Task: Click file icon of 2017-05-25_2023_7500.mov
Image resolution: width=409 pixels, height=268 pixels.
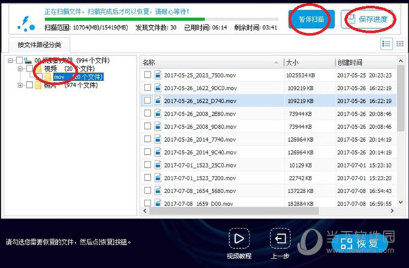Action: 158,75
